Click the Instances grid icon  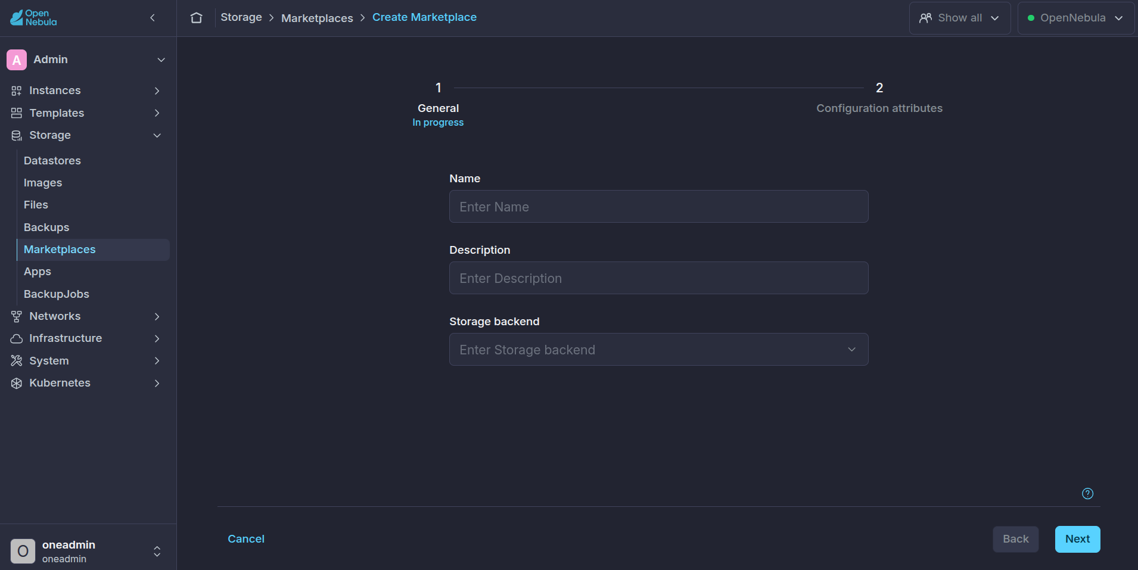tap(17, 91)
